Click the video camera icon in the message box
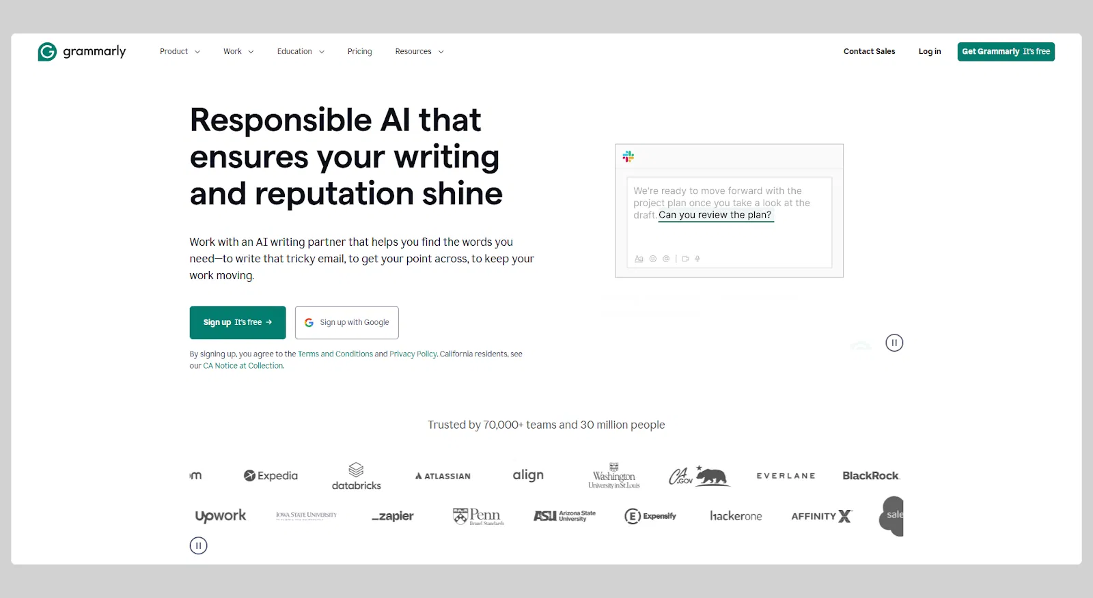This screenshot has height=598, width=1093. 685,259
